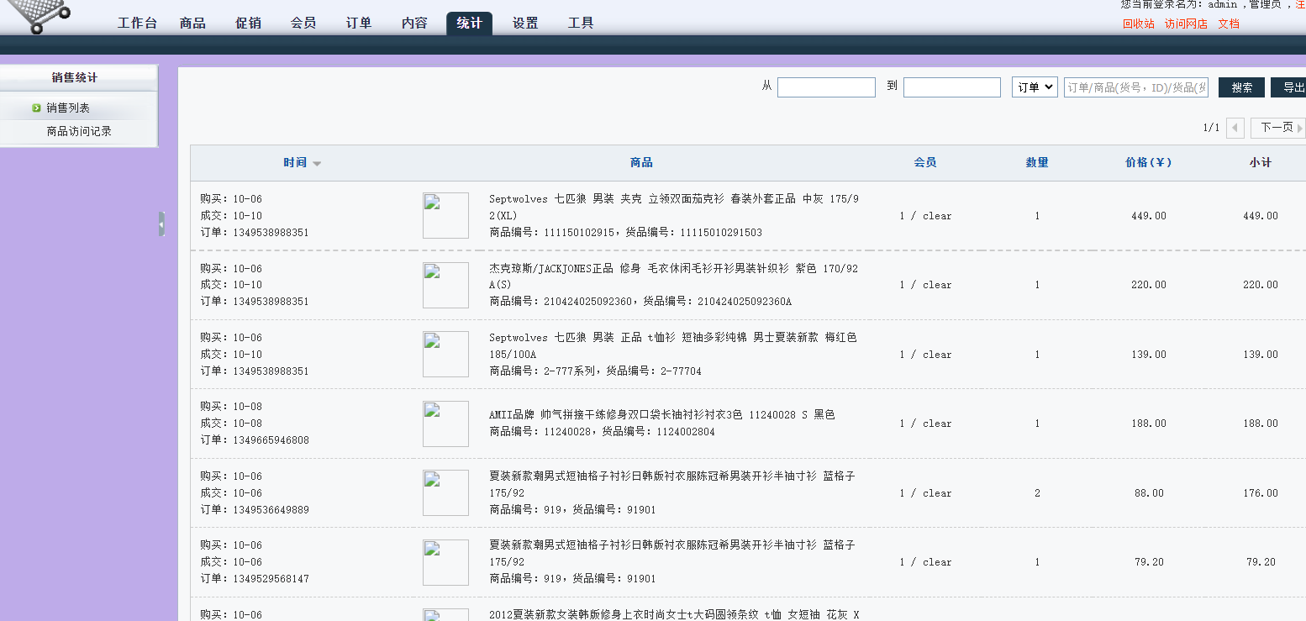Open the 订单 top menu
This screenshot has width=1306, height=621.
(x=359, y=23)
